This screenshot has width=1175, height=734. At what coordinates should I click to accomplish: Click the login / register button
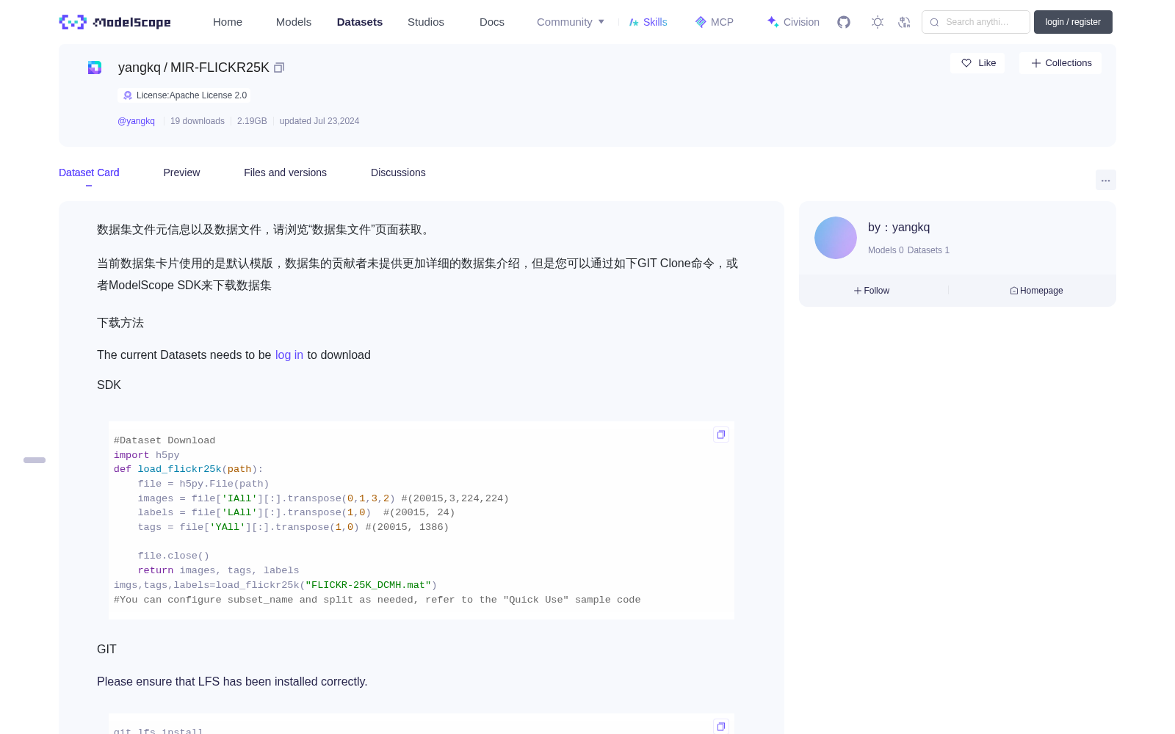[x=1073, y=22]
